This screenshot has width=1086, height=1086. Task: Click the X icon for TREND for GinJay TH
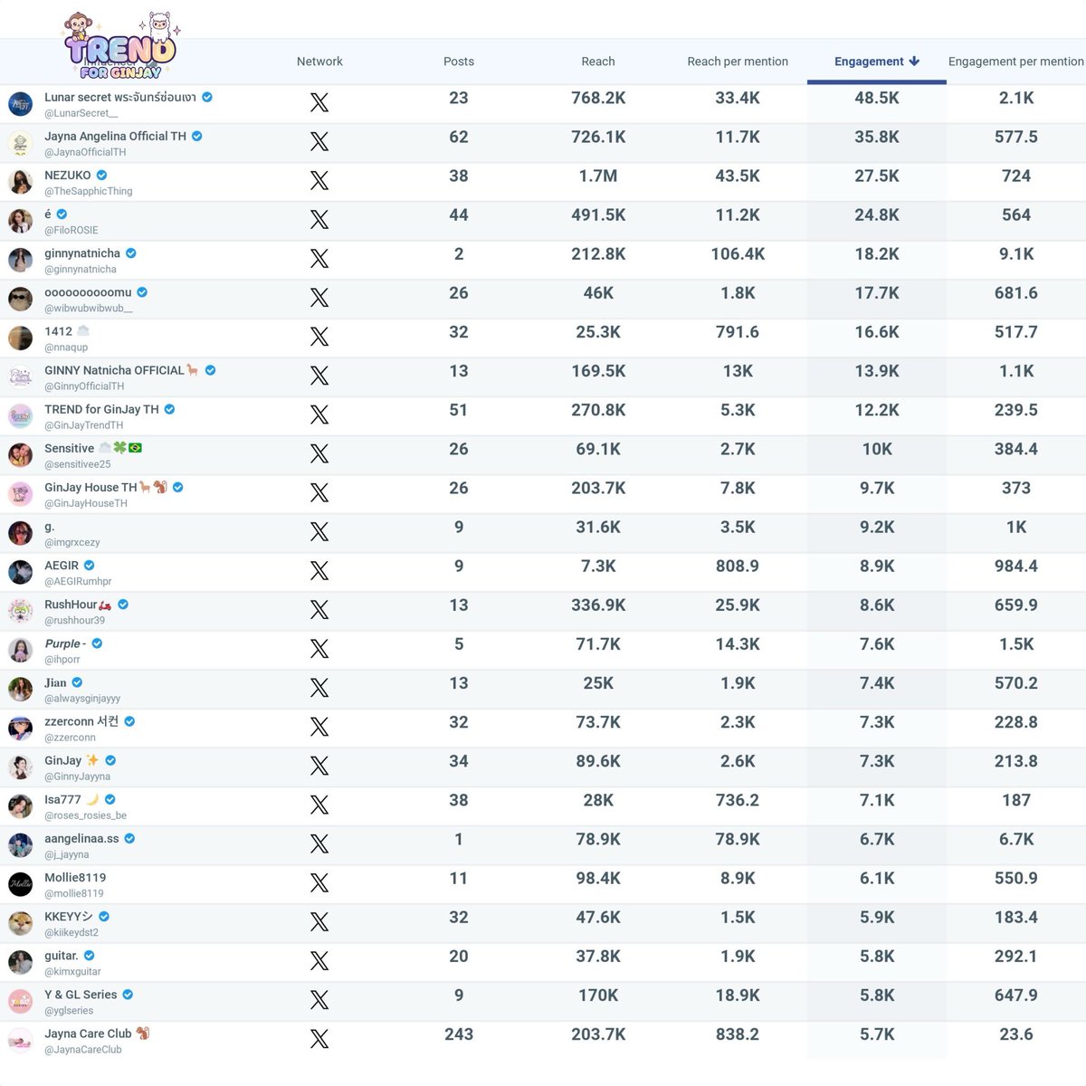[319, 414]
